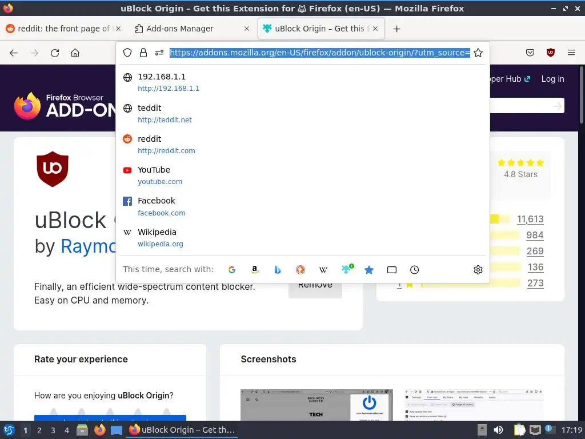The image size is (585, 439).
Task: Bookmark this page with the star
Action: click(x=478, y=53)
